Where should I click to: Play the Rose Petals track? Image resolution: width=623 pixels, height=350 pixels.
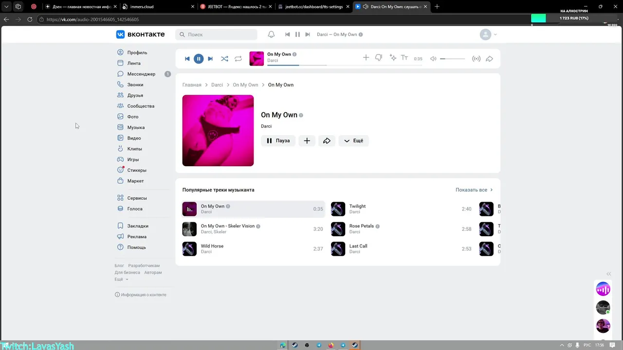[401, 229]
